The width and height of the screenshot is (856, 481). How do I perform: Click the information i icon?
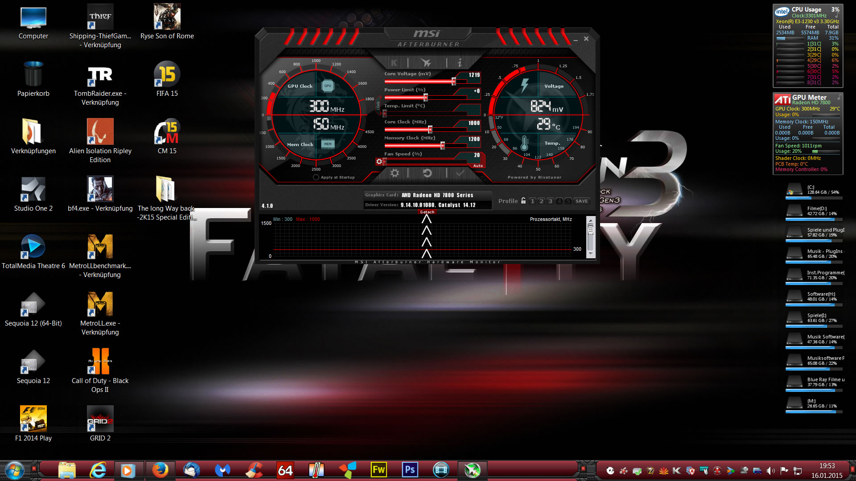pos(460,63)
